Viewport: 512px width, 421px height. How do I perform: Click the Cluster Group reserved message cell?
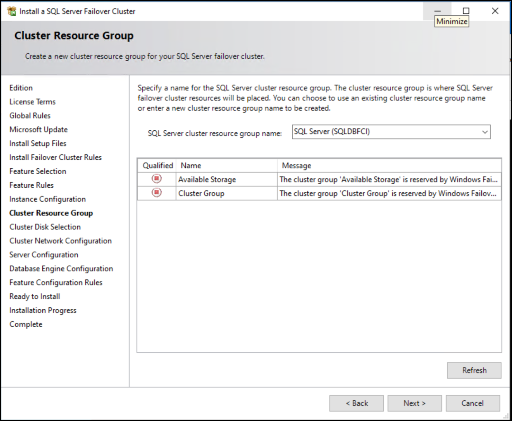pyautogui.click(x=389, y=193)
